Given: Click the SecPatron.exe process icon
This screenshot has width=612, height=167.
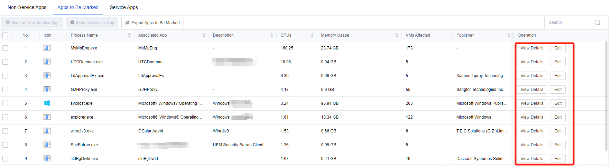Looking at the screenshot, I should pos(47,145).
